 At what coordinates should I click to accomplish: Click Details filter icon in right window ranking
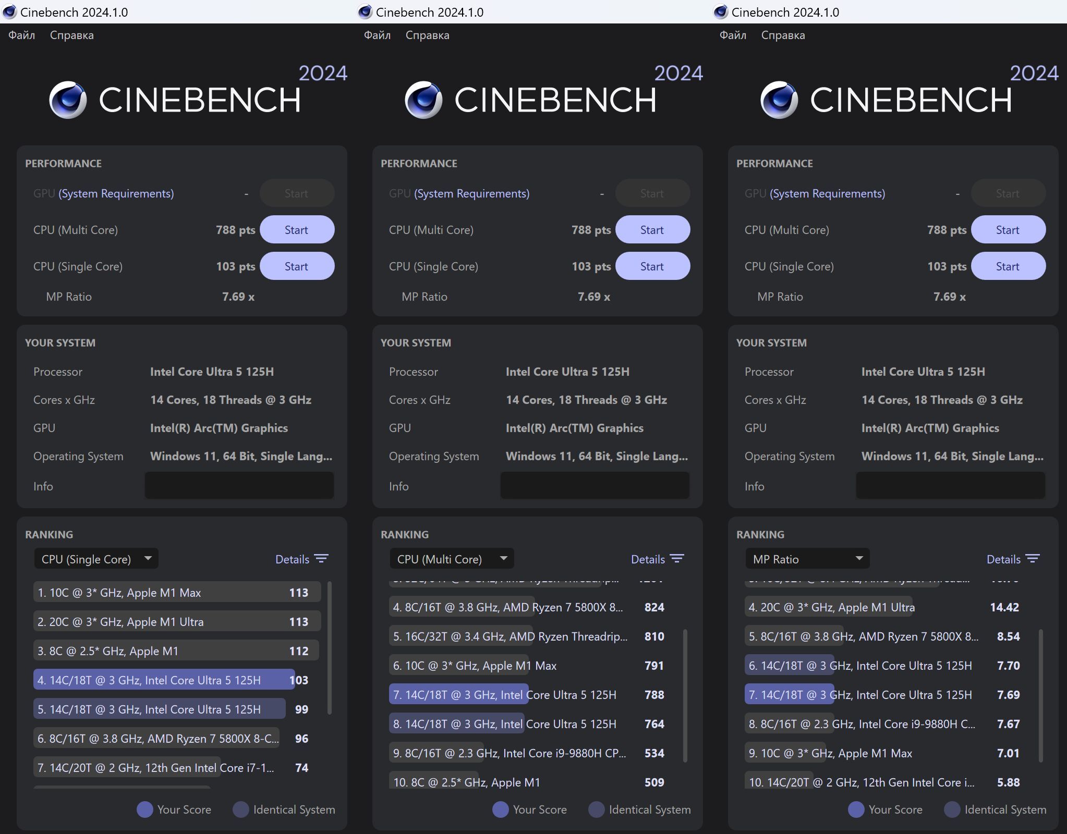click(x=1033, y=559)
